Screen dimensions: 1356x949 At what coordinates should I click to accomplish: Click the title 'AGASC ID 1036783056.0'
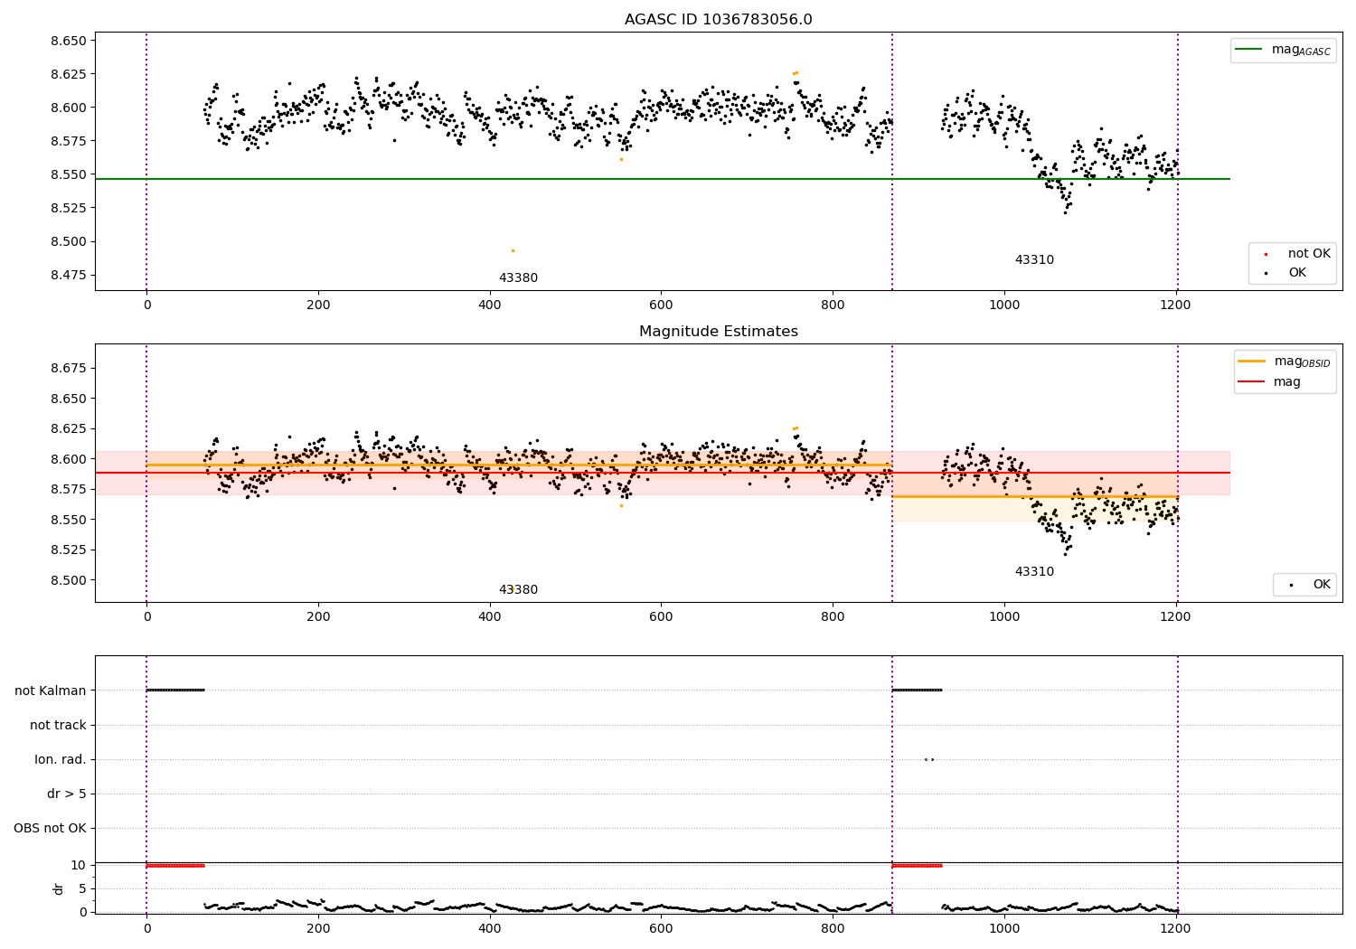pyautogui.click(x=718, y=20)
